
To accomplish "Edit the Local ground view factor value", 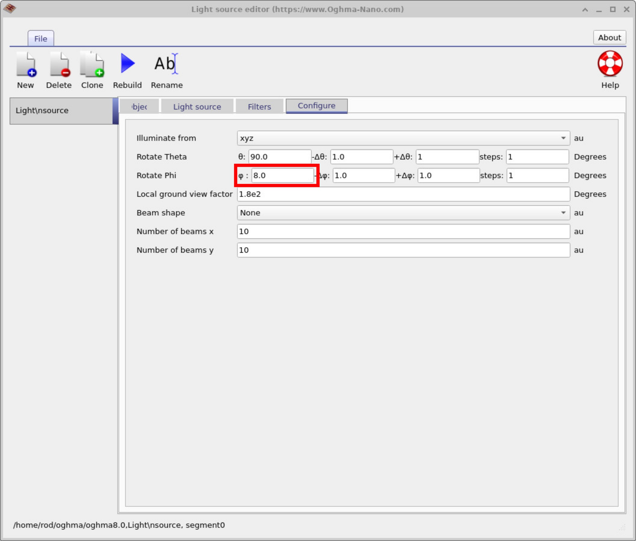I will 403,194.
